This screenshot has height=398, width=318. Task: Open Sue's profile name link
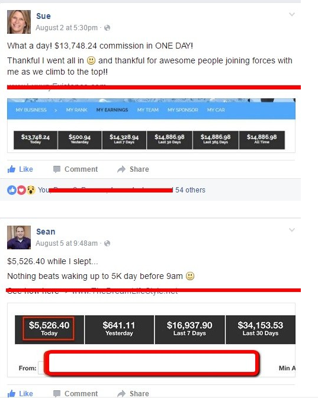click(x=43, y=16)
